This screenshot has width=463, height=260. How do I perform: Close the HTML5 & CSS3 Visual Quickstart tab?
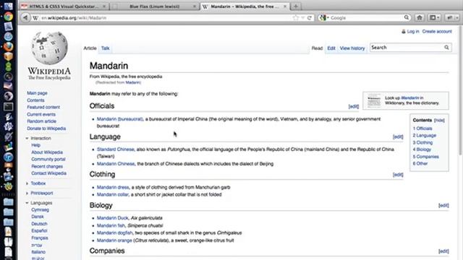pos(104,6)
